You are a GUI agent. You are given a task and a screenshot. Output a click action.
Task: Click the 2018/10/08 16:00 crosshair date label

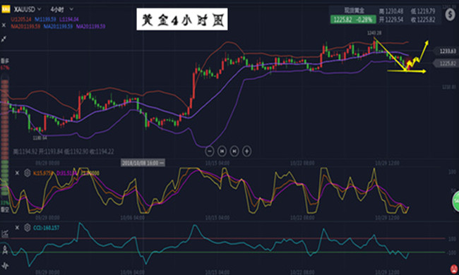tap(143, 163)
